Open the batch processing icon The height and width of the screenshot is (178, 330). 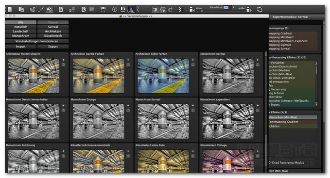tap(33, 9)
